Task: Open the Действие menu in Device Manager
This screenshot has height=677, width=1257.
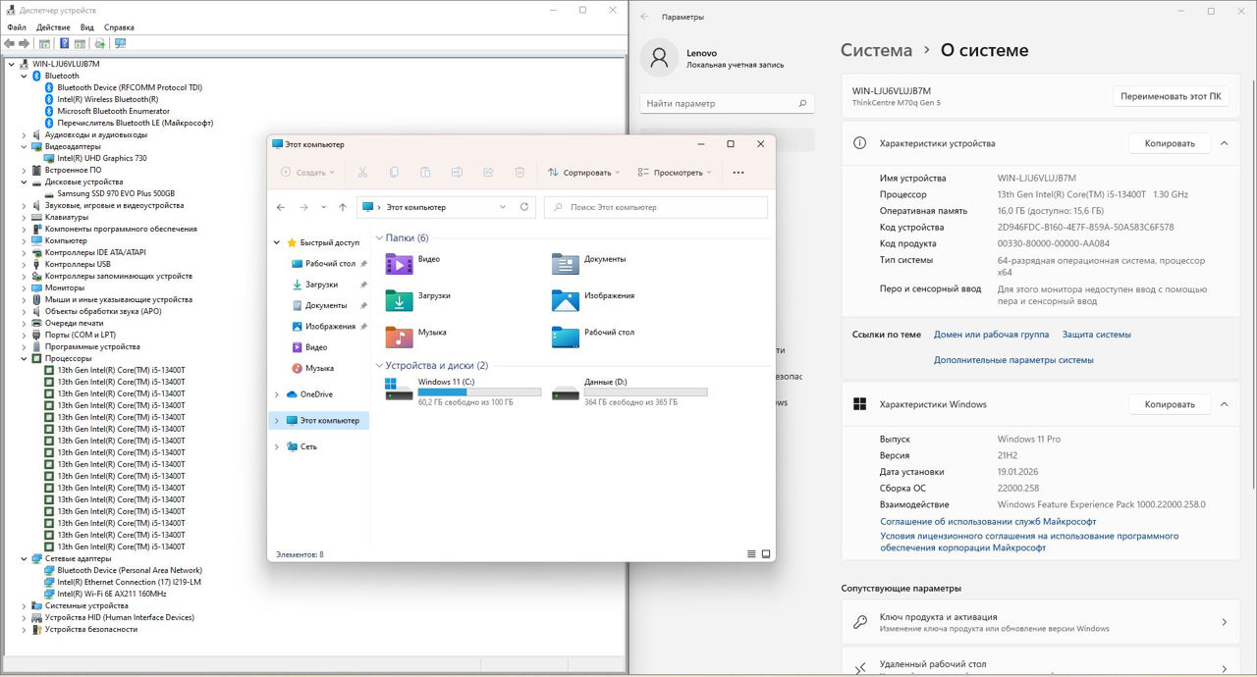Action: click(x=53, y=27)
